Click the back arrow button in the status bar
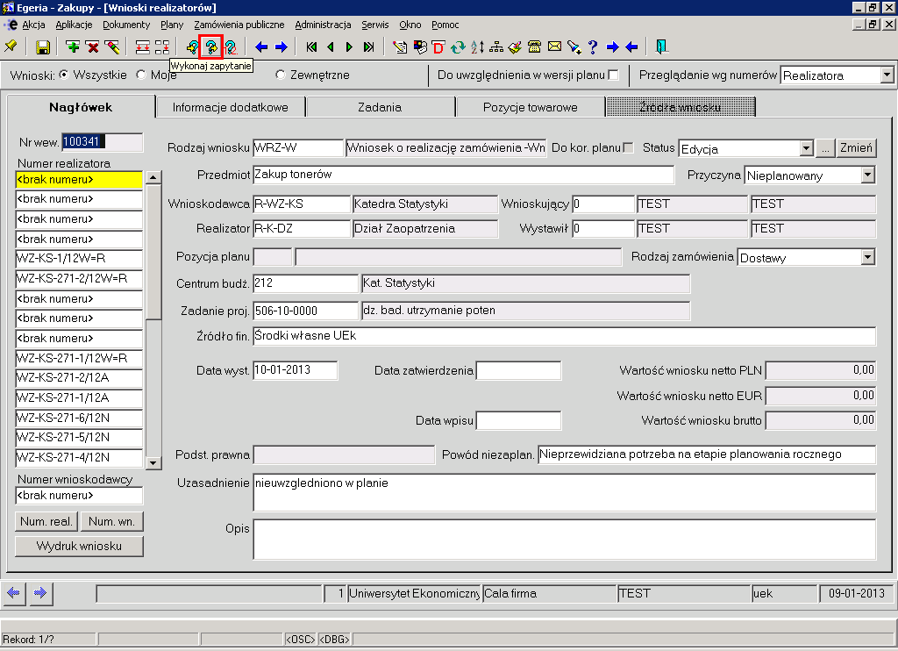Image resolution: width=898 pixels, height=651 pixels. click(x=14, y=593)
